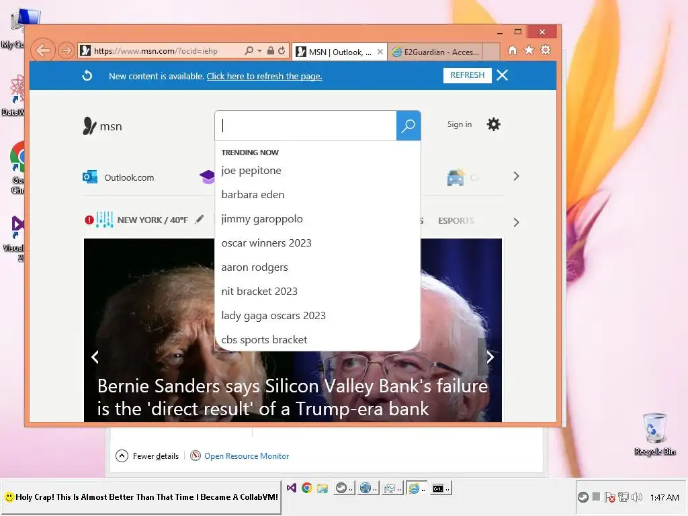The width and height of the screenshot is (688, 516).
Task: Click the network tray icon
Action: (x=623, y=497)
